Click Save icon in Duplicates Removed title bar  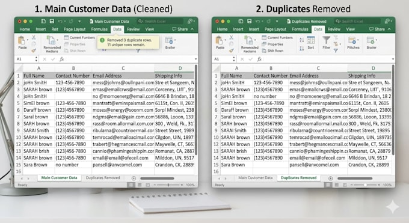coord(250,21)
